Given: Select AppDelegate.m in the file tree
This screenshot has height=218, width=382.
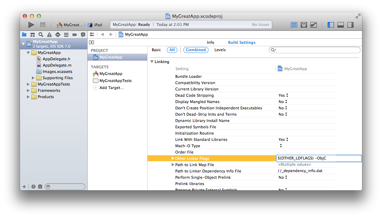Looking at the screenshot, I should coord(57,65).
